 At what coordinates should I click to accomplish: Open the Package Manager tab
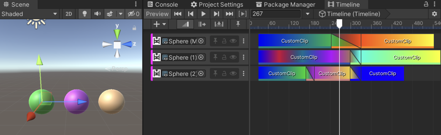[286, 4]
